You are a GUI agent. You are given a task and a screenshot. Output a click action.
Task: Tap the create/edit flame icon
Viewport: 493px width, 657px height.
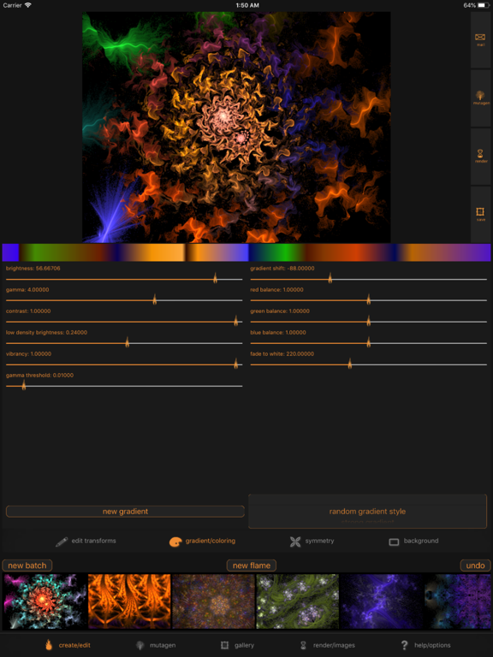point(49,645)
